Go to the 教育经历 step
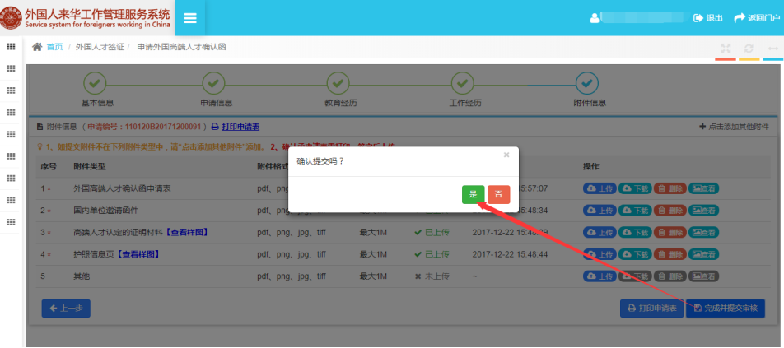Screen dimensions: 784x348 [x=338, y=83]
